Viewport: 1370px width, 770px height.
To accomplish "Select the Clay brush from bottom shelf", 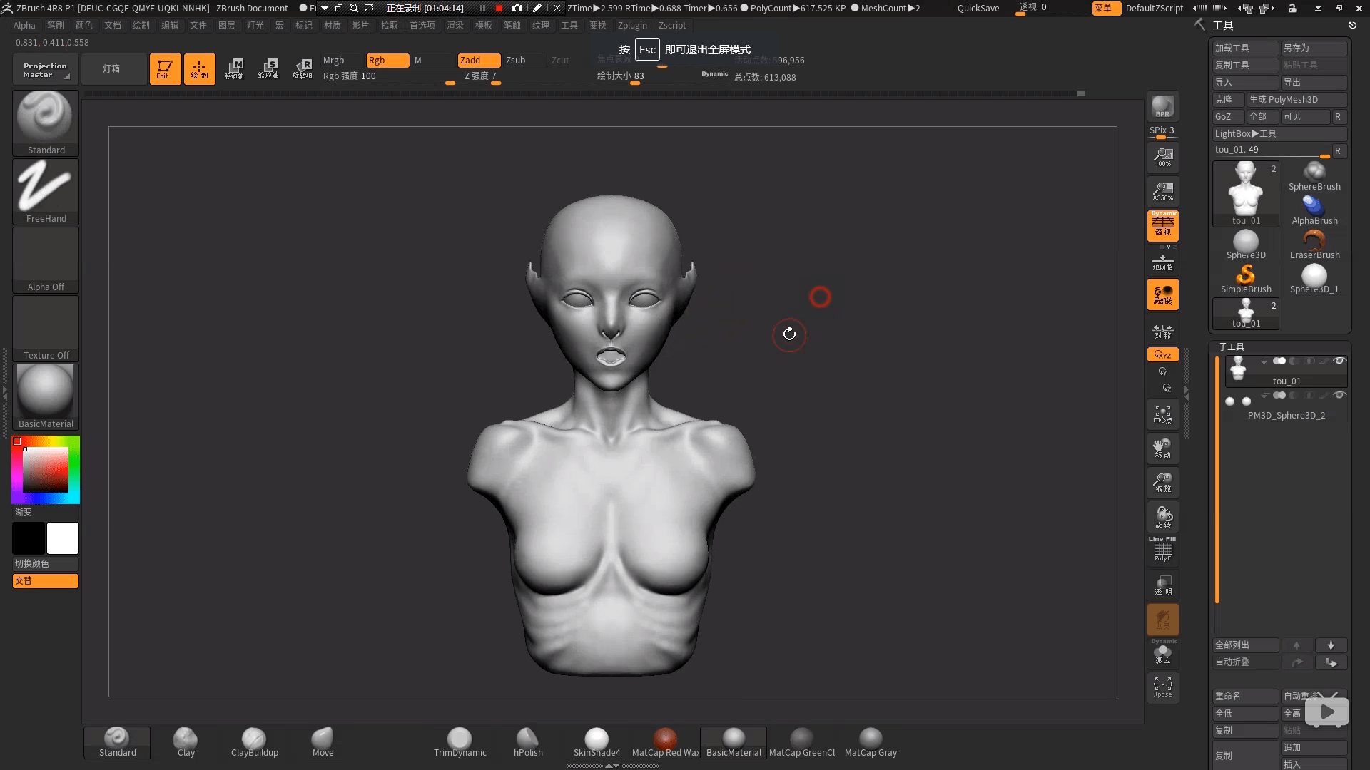I will click(186, 743).
